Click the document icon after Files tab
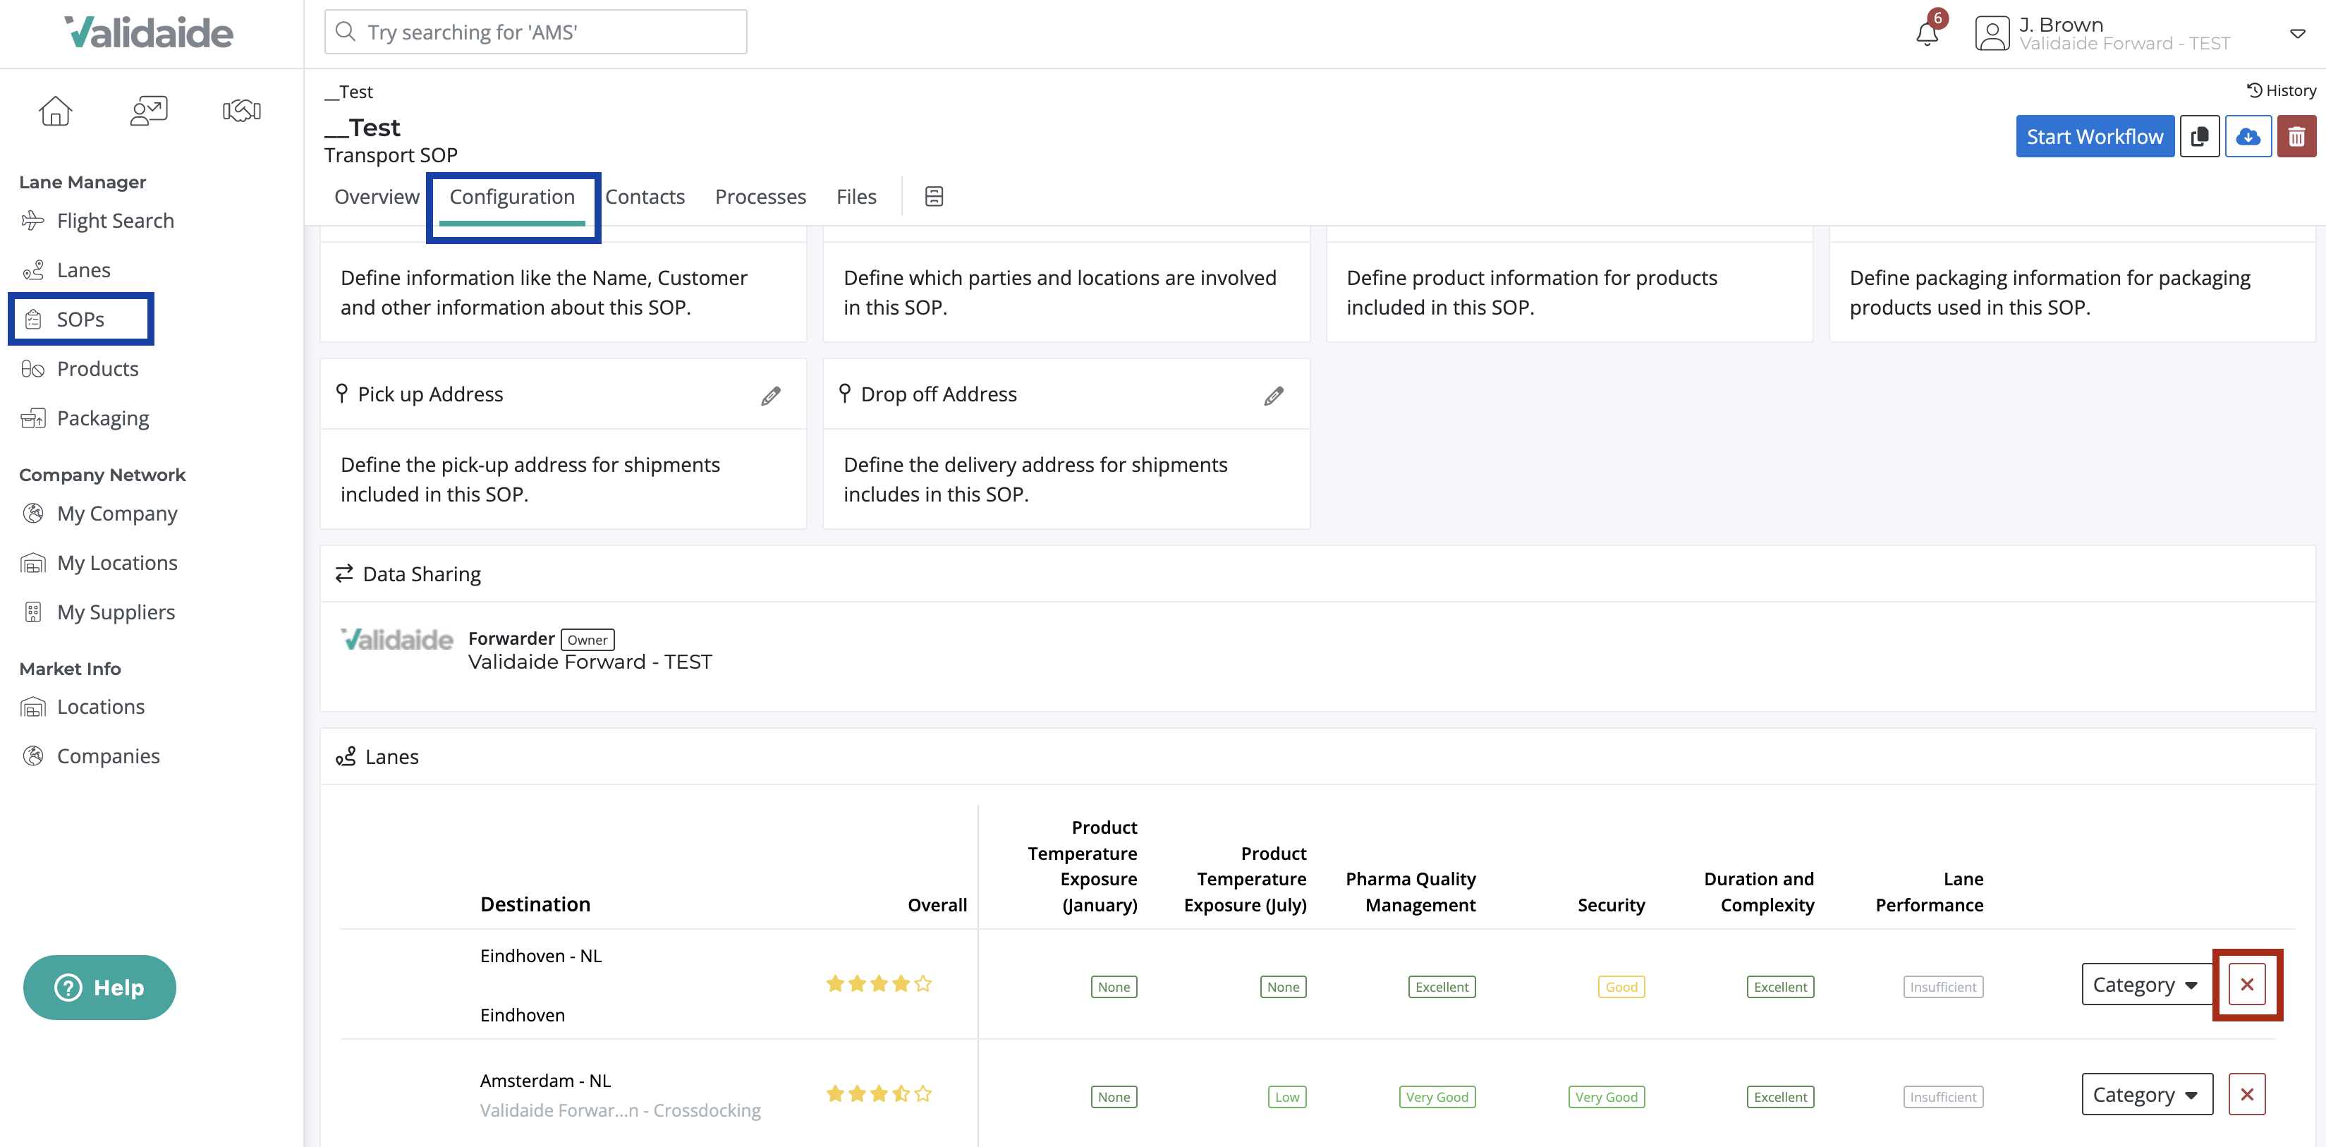The image size is (2326, 1147). click(934, 196)
